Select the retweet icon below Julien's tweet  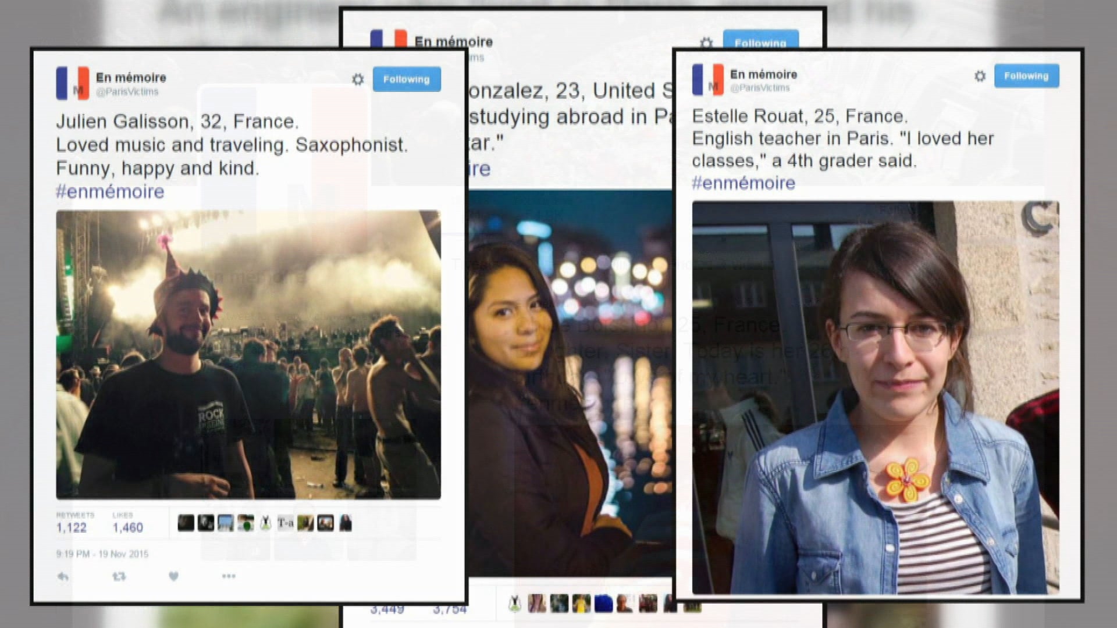point(119,575)
